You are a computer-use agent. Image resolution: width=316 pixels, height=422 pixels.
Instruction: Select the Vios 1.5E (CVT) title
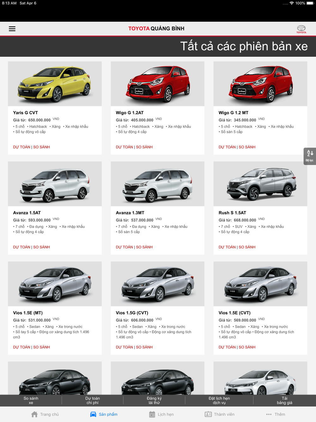point(234,313)
